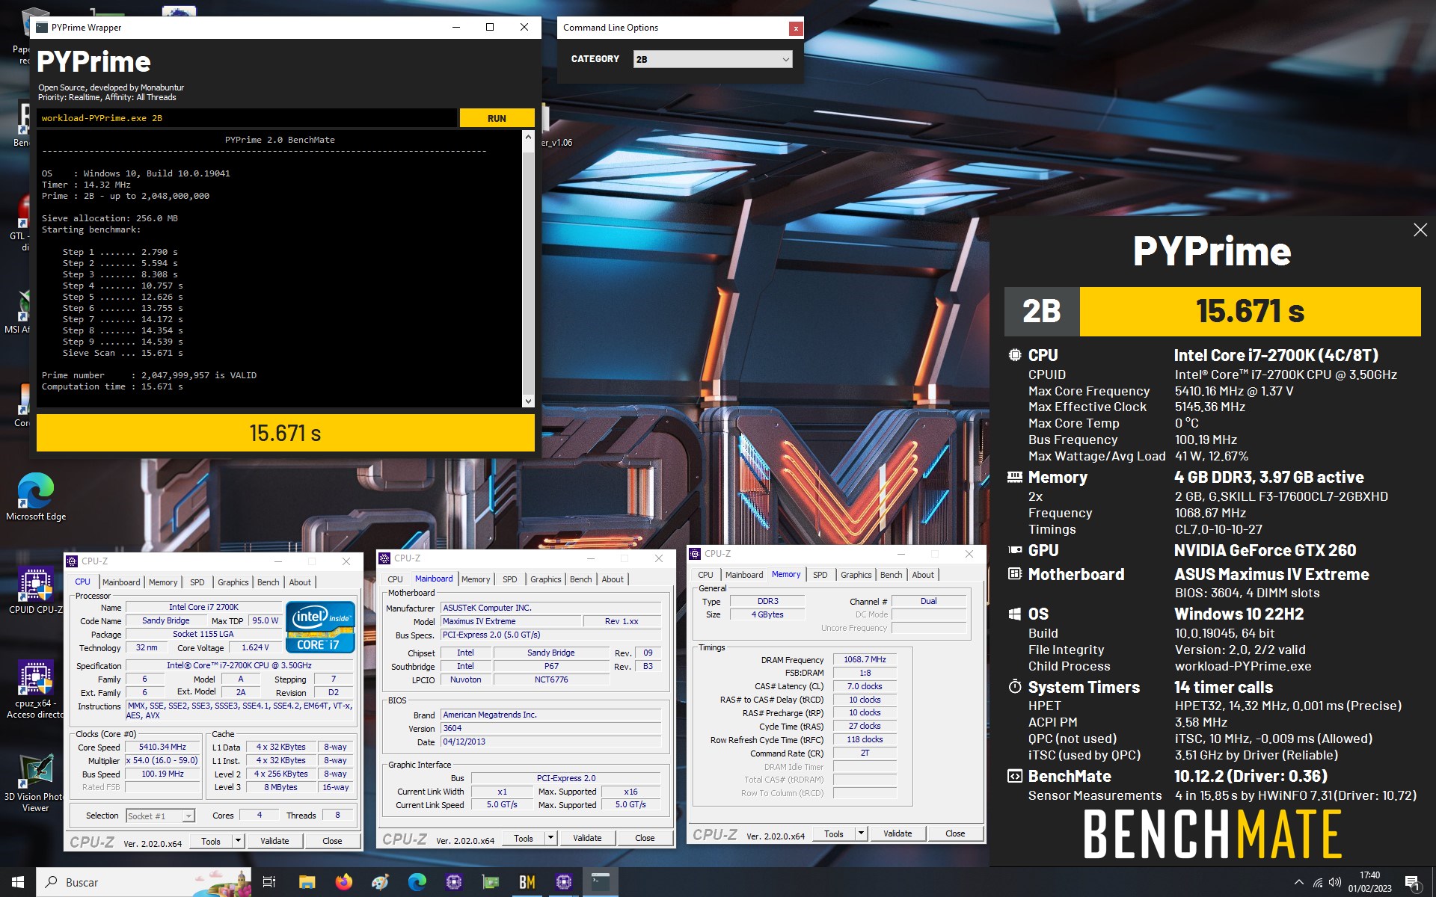
Task: Open the notification center icon
Action: (x=1412, y=883)
